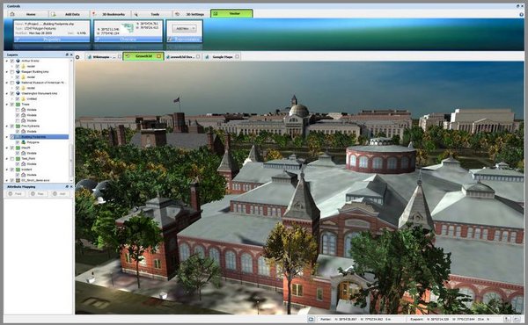
Task: Click the first icon at the status bar's right end
Action: (x=507, y=319)
